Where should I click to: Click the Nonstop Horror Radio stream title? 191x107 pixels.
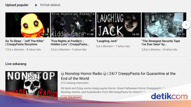pyautogui.click(x=118, y=76)
